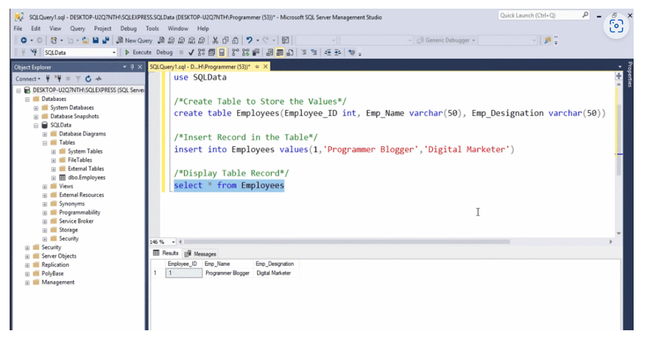Click the Open File folder icon
Screen dimensions: 645x341
[x=85, y=40]
